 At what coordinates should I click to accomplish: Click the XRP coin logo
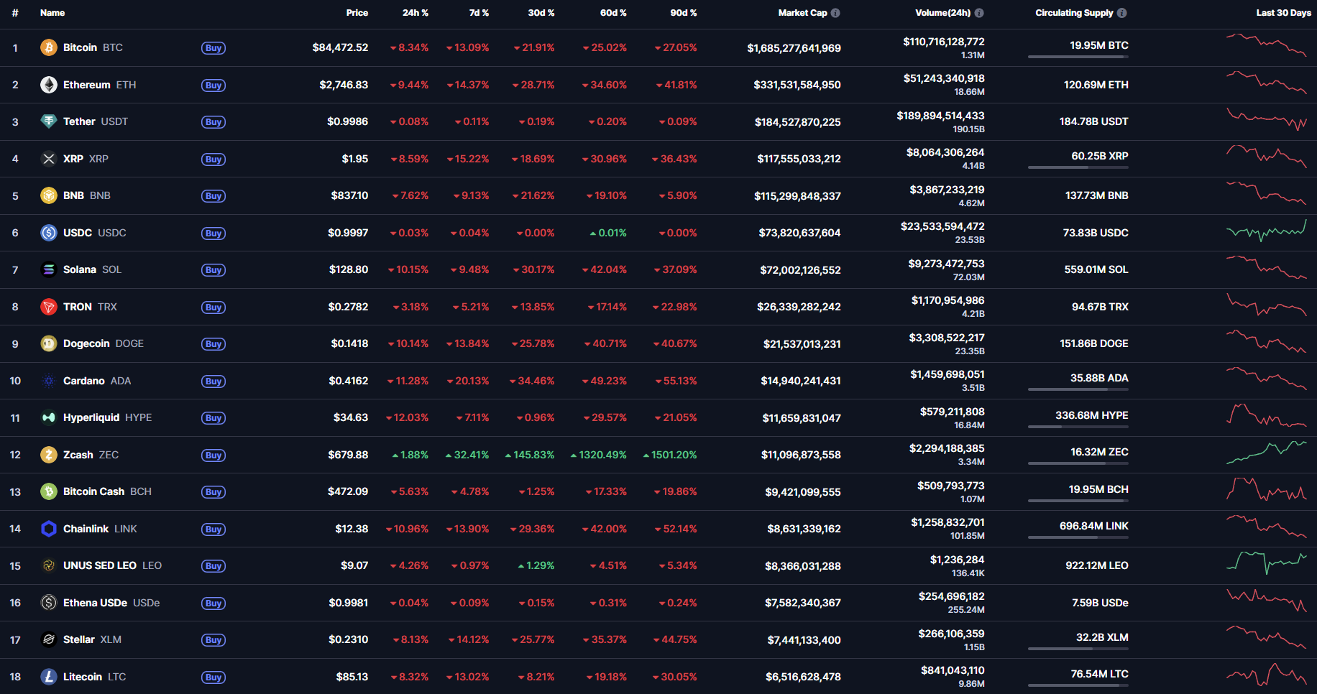(49, 159)
